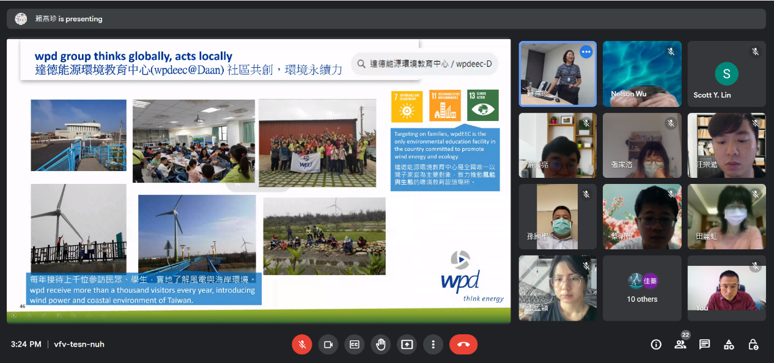Click the muted mic icon on 游力亮's tile

586,123
